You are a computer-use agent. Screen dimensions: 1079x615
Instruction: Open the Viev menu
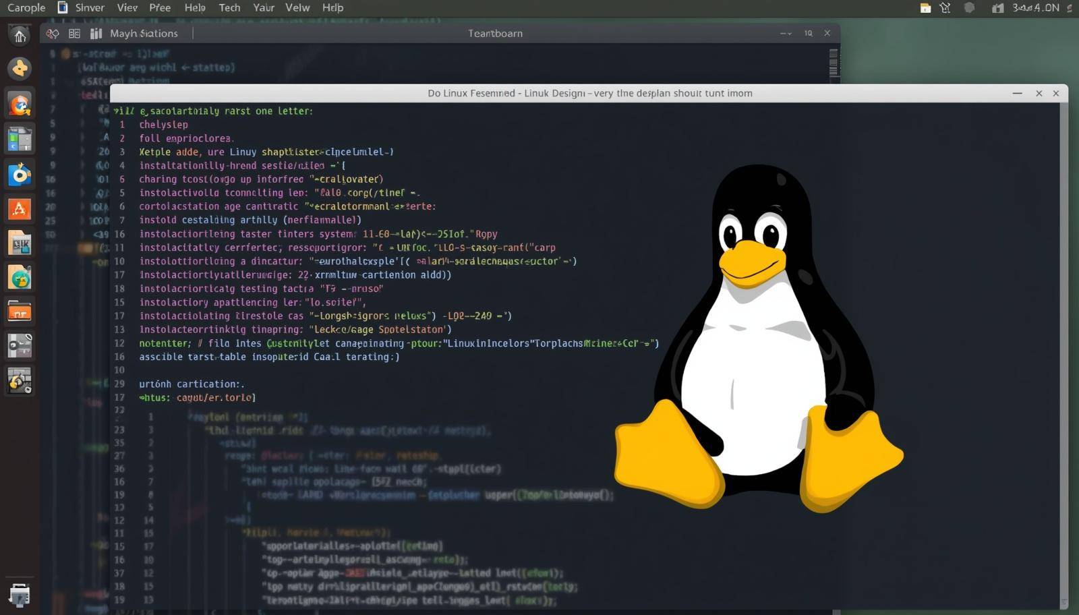coord(127,7)
